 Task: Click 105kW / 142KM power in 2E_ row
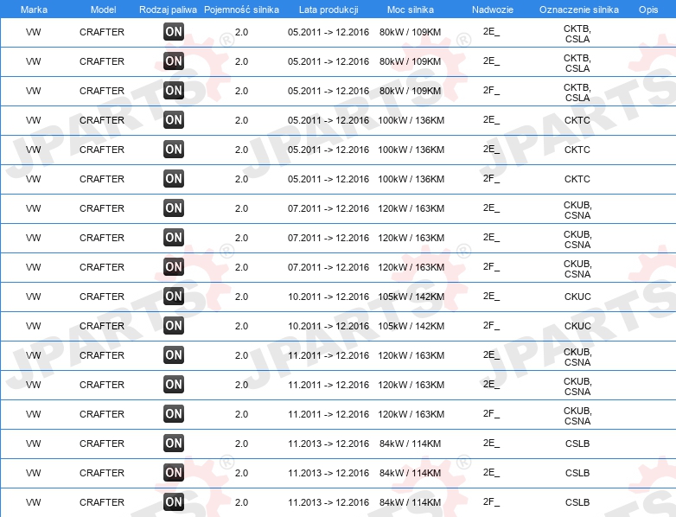click(411, 297)
